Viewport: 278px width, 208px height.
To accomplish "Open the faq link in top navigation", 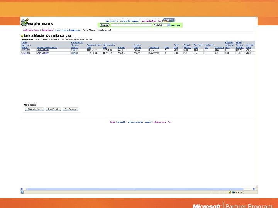I will click(x=159, y=21).
